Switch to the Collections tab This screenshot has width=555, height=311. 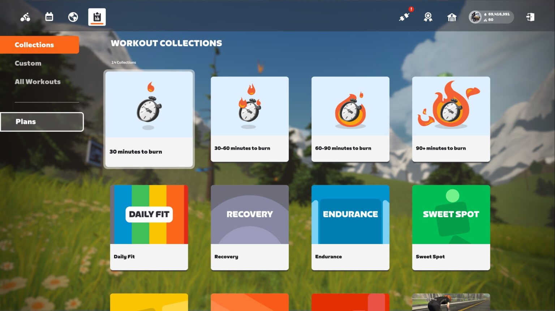pos(34,45)
